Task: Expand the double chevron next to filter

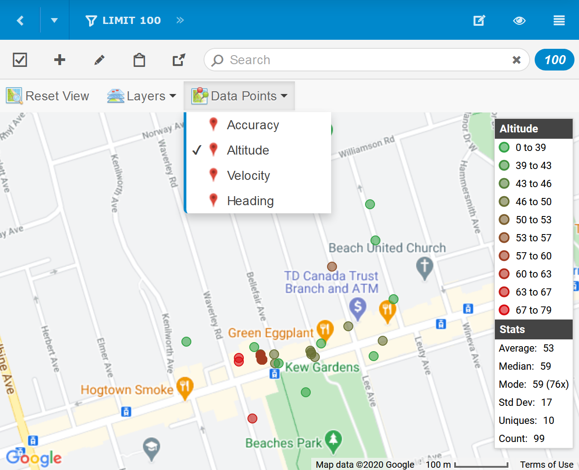Action: 180,20
